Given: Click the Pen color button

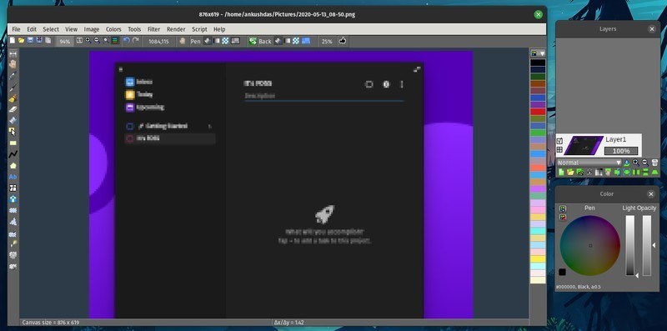Looking at the screenshot, I should coord(195,41).
